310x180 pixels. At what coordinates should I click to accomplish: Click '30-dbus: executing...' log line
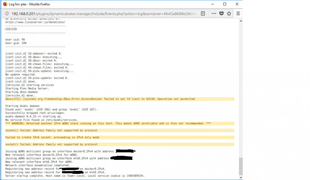coord(33,57)
